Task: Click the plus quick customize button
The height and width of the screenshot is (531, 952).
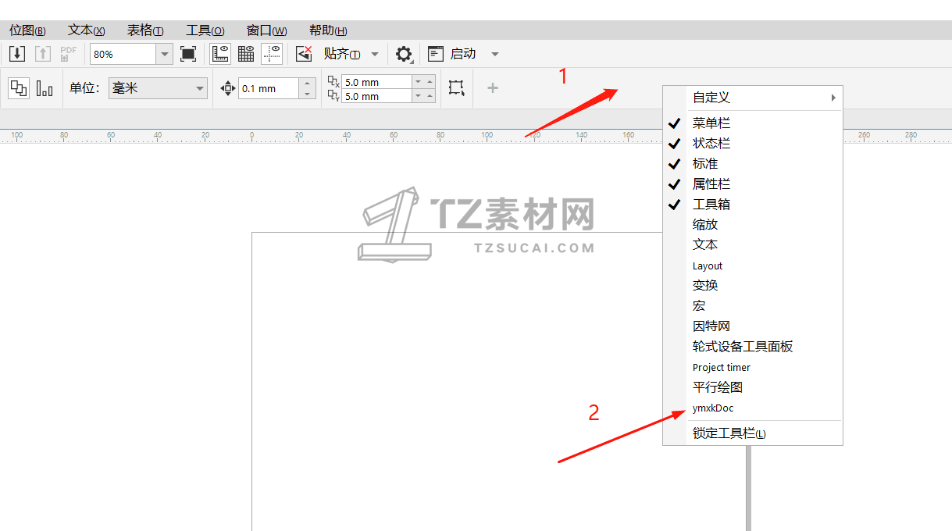Action: pyautogui.click(x=493, y=87)
